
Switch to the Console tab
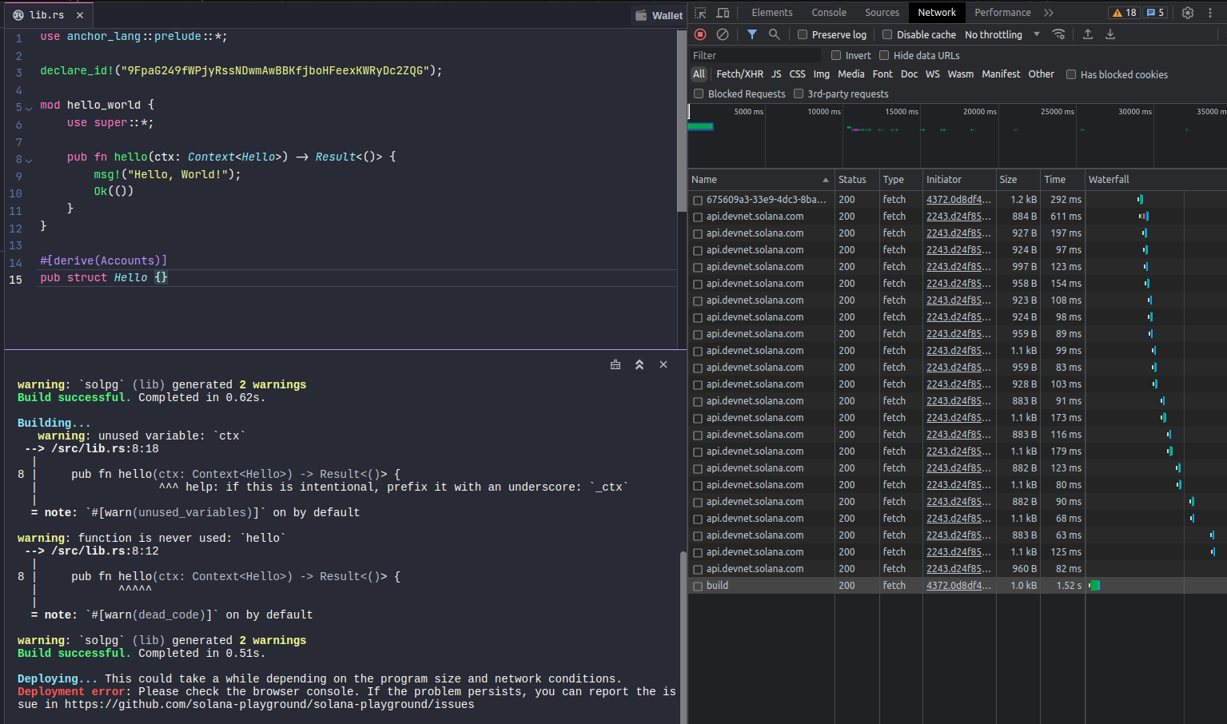(x=828, y=13)
